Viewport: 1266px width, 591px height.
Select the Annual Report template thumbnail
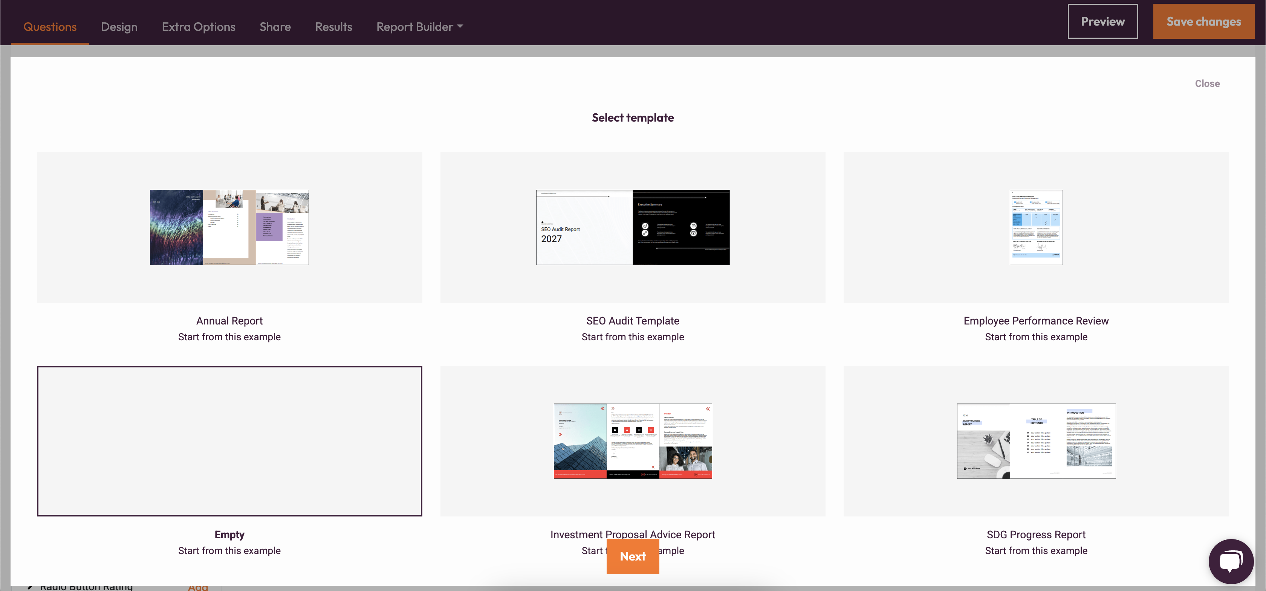(229, 227)
